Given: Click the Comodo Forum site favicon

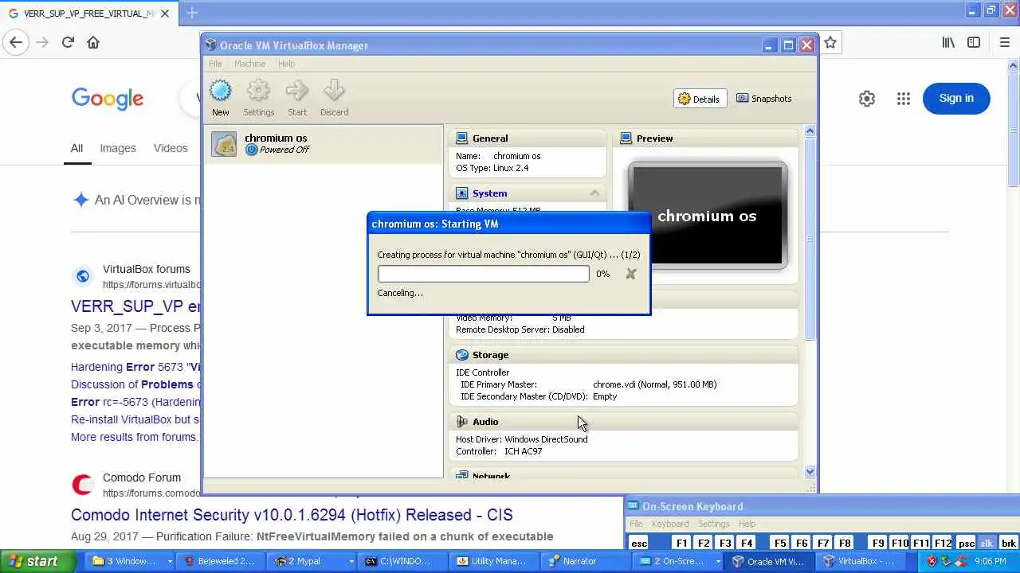Looking at the screenshot, I should [83, 485].
